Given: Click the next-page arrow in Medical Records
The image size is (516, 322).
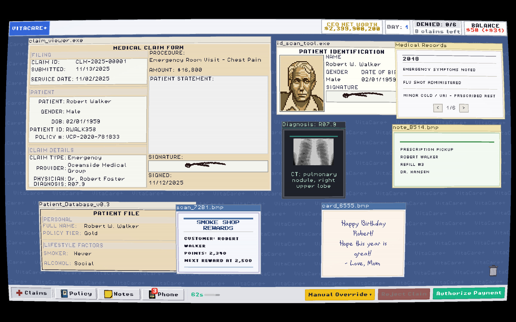Looking at the screenshot, I should coord(464,108).
